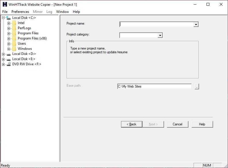This screenshot has height=168, width=228.
Task: Collapse the Local Disk C: tree node
Action: point(3,18)
